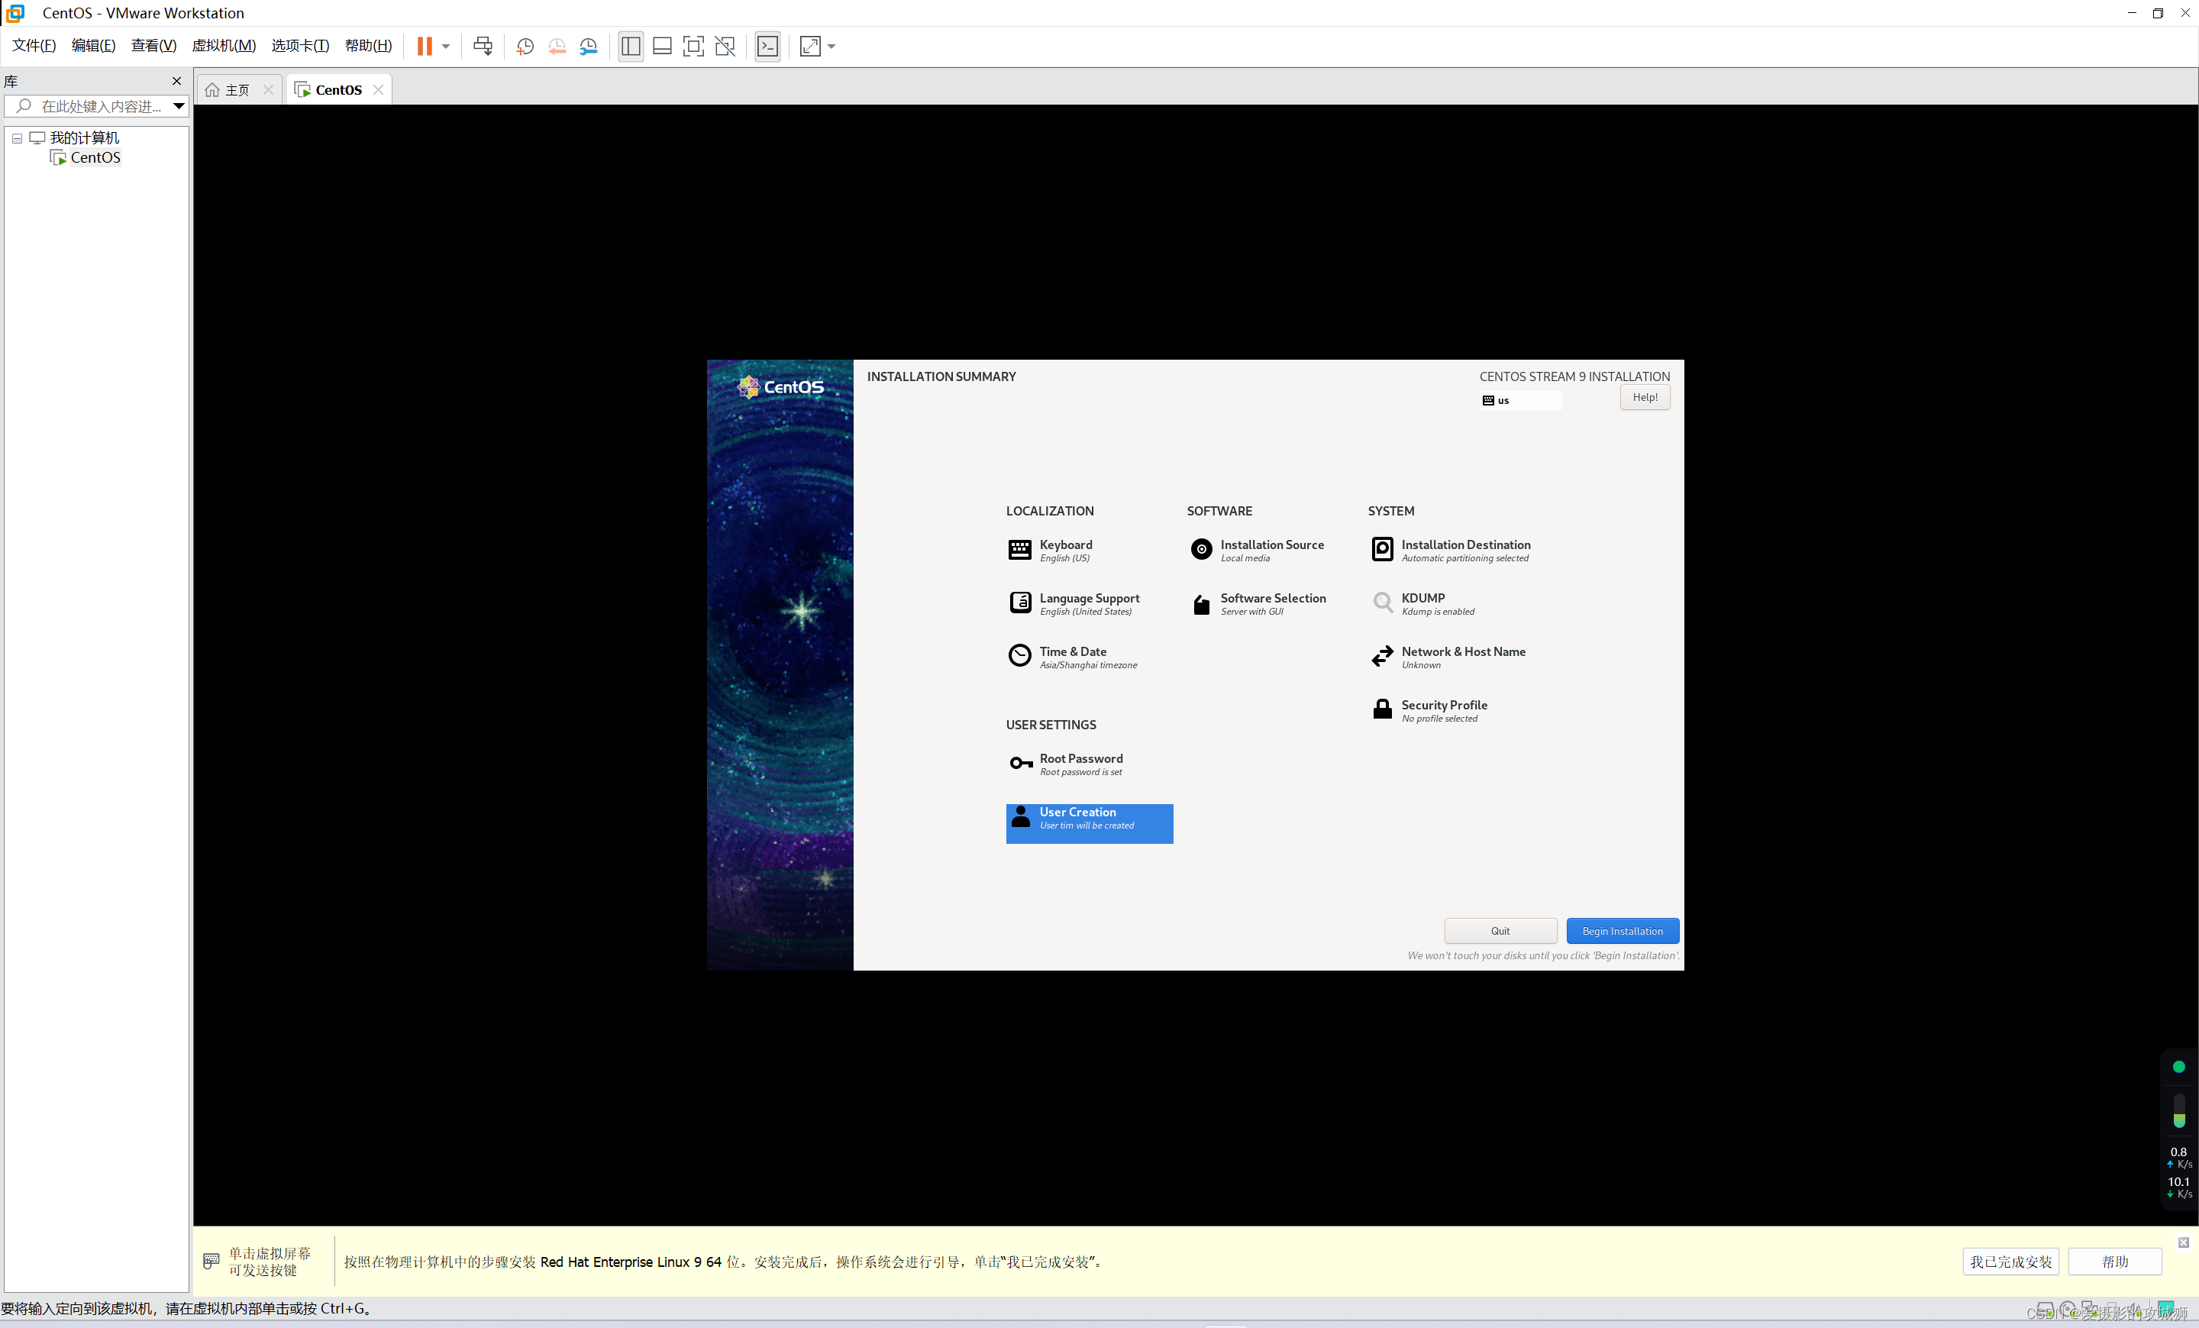Screen dimensions: 2199x1328
Task: Toggle the thumbnail bar view button
Action: (x=662, y=47)
